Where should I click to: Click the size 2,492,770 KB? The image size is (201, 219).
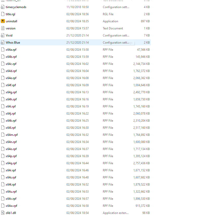pos(141,92)
